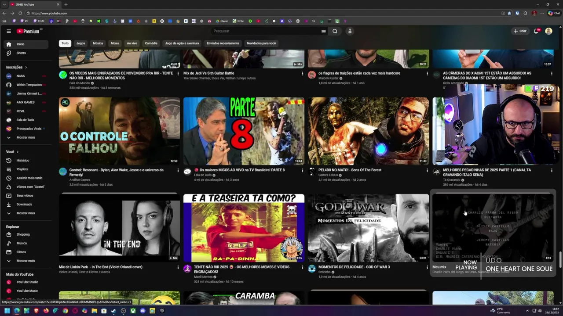This screenshot has height=316, width=563.
Task: Open the Windows Start button
Action: 7,311
